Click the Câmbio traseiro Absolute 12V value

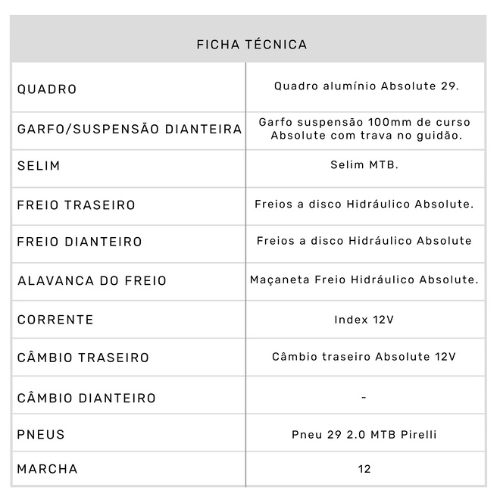pyautogui.click(x=364, y=357)
